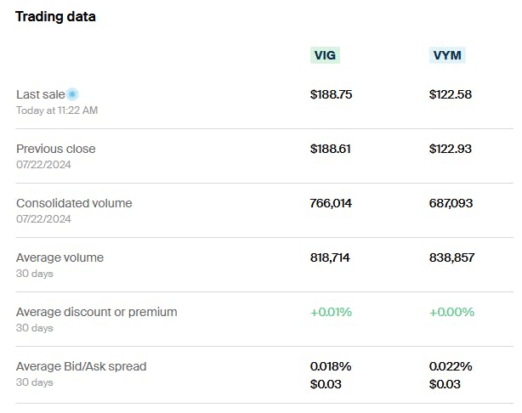Click the Trading data heading
Viewport: 522px width, 413px height.
(55, 17)
